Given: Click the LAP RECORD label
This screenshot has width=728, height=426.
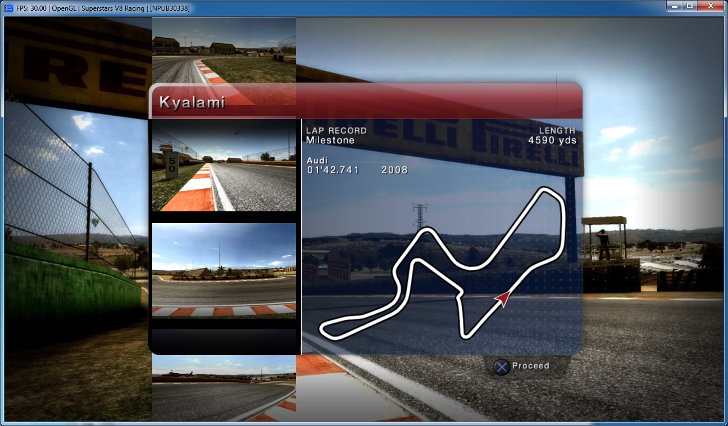Looking at the screenshot, I should click(336, 130).
